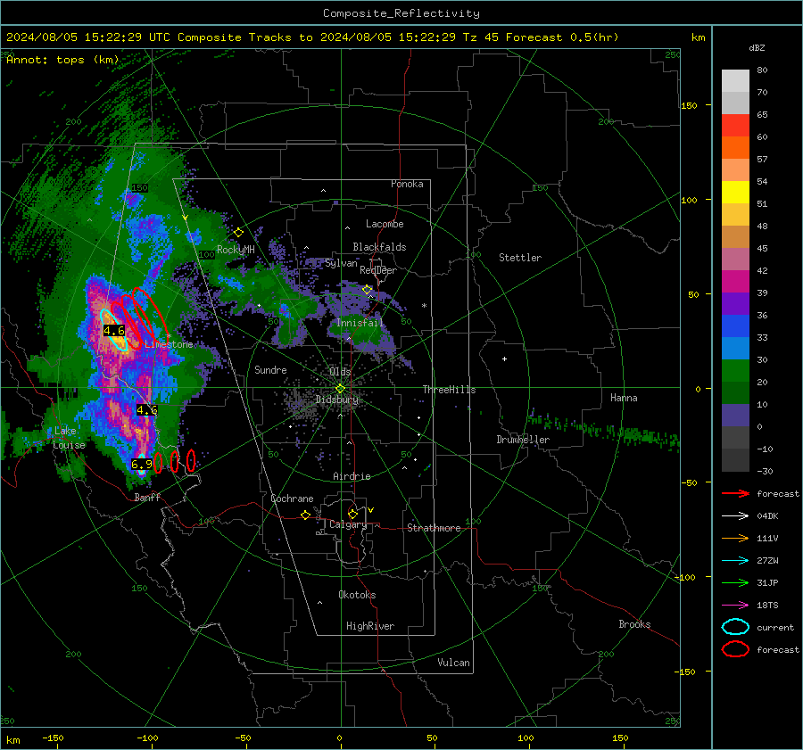Click the Composite_Reflectivity title

pyautogui.click(x=401, y=13)
